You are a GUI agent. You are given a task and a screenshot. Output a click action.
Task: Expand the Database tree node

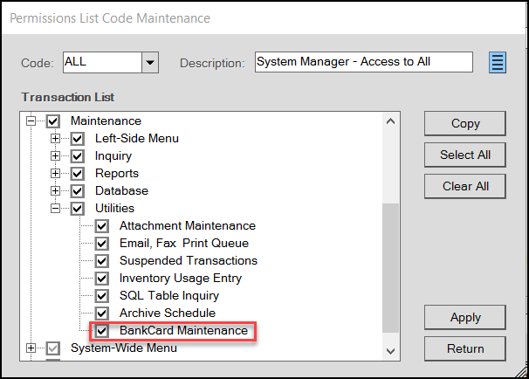click(55, 191)
